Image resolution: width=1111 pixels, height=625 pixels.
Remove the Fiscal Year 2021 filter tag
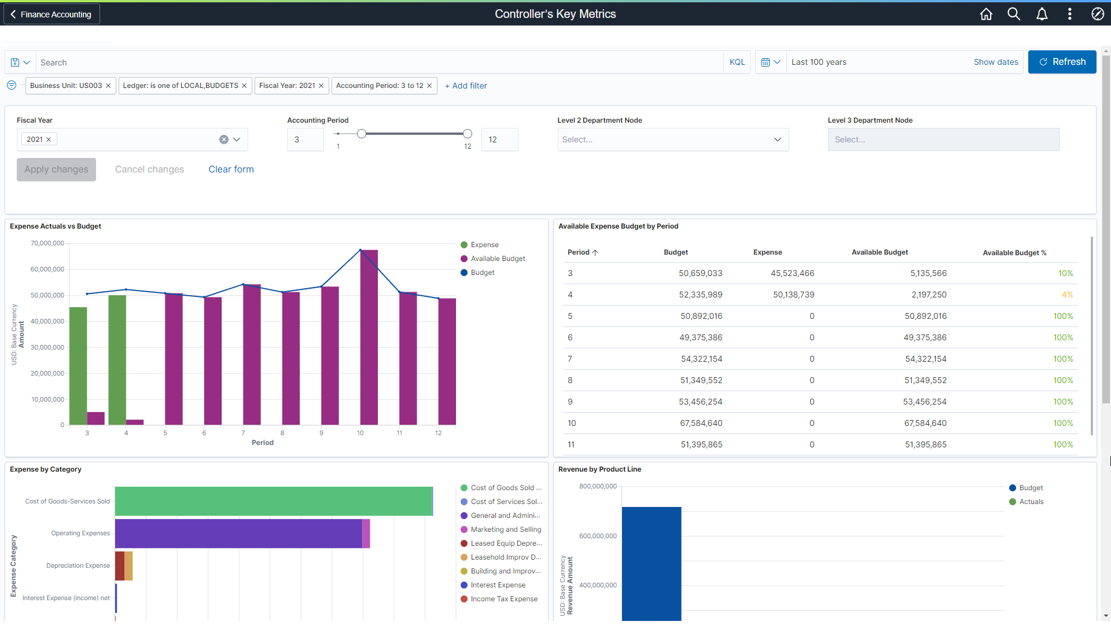click(x=321, y=86)
